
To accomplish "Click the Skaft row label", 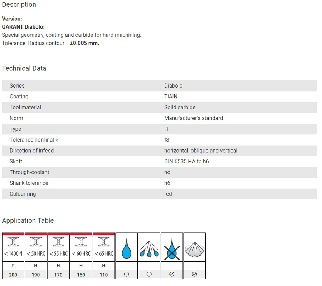I will tap(16, 162).
